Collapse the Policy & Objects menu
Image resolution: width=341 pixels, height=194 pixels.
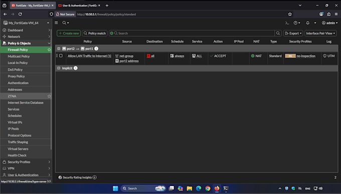click(x=26, y=43)
